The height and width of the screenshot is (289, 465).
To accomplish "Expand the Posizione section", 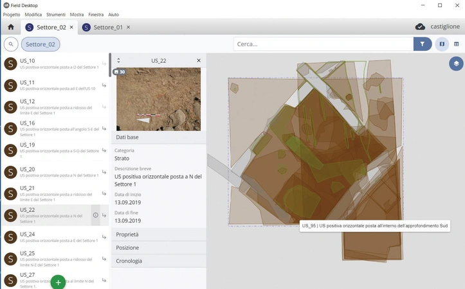I will click(x=159, y=248).
